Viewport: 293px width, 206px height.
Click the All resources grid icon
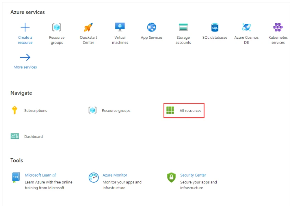(170, 110)
